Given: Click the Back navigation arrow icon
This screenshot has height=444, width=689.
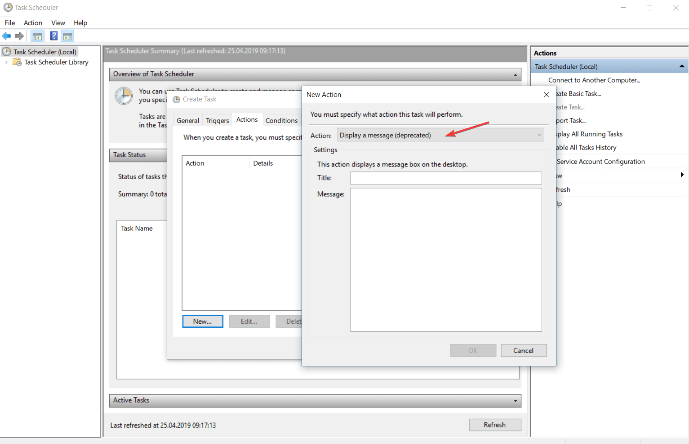Looking at the screenshot, I should (x=6, y=36).
